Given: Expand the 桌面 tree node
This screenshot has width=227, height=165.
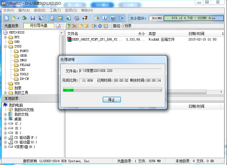Looking at the screenshot, I should pyautogui.click(x=5, y=119).
